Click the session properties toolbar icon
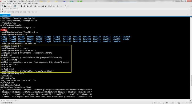 point(15,6)
